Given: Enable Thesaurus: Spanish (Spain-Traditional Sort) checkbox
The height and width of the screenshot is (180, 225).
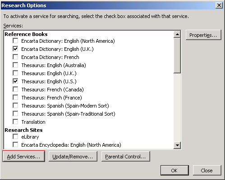Looking at the screenshot, I should (x=15, y=114).
